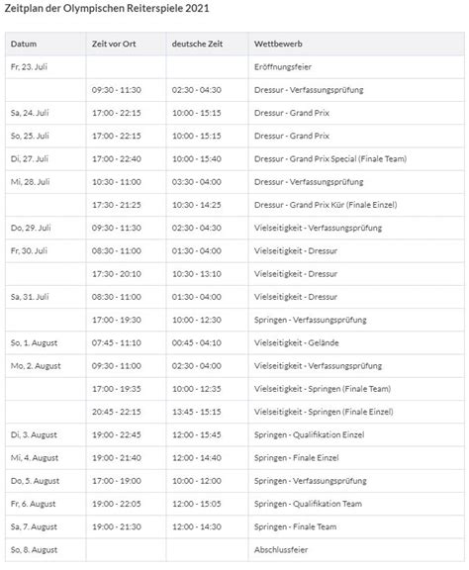Click the Springen - Finale Einzel entry
Viewport: 469px width, 570px height.
pos(296,457)
